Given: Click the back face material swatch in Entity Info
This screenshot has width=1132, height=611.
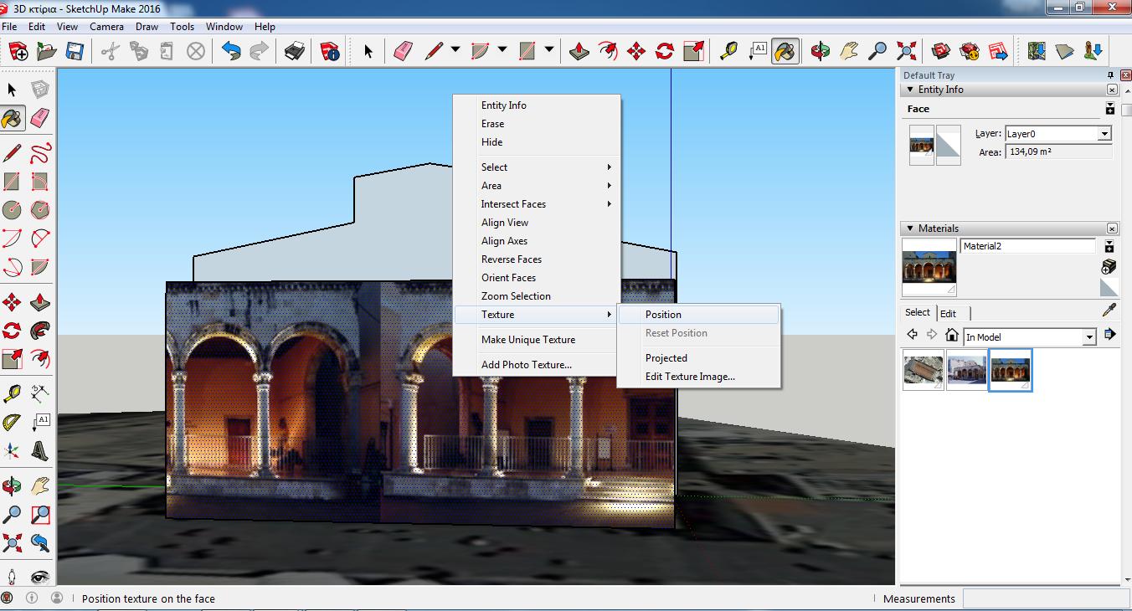Looking at the screenshot, I should tap(949, 145).
